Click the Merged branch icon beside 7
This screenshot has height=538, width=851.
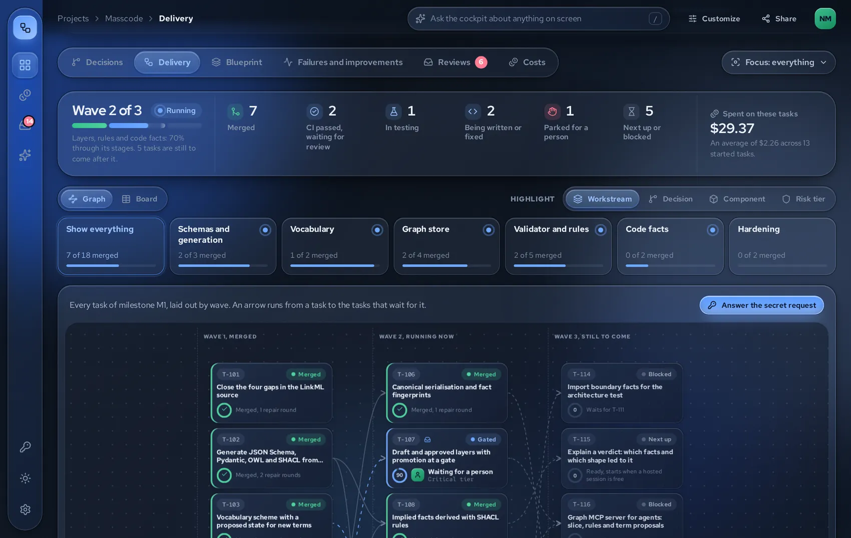[x=235, y=111]
